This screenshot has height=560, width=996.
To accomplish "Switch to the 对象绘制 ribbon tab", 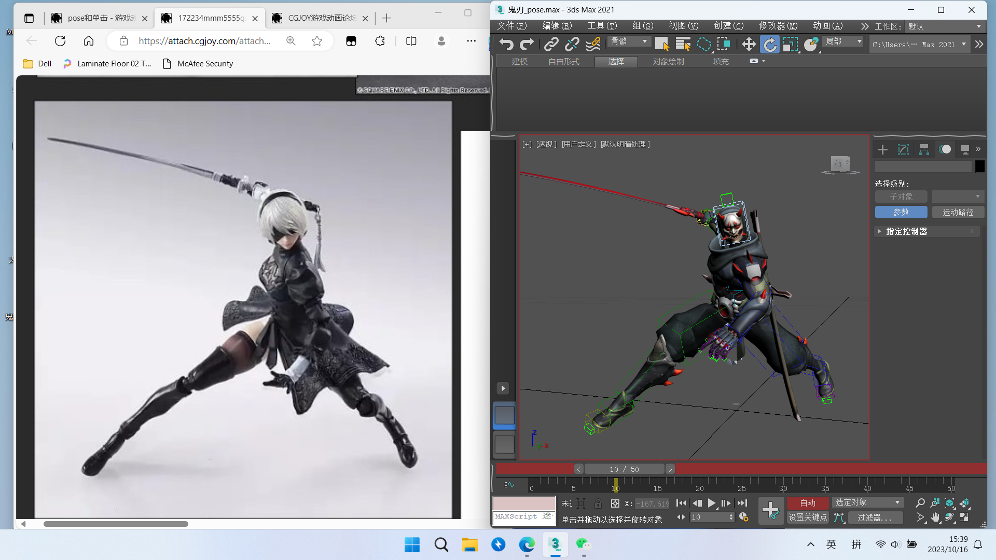I will pos(668,62).
